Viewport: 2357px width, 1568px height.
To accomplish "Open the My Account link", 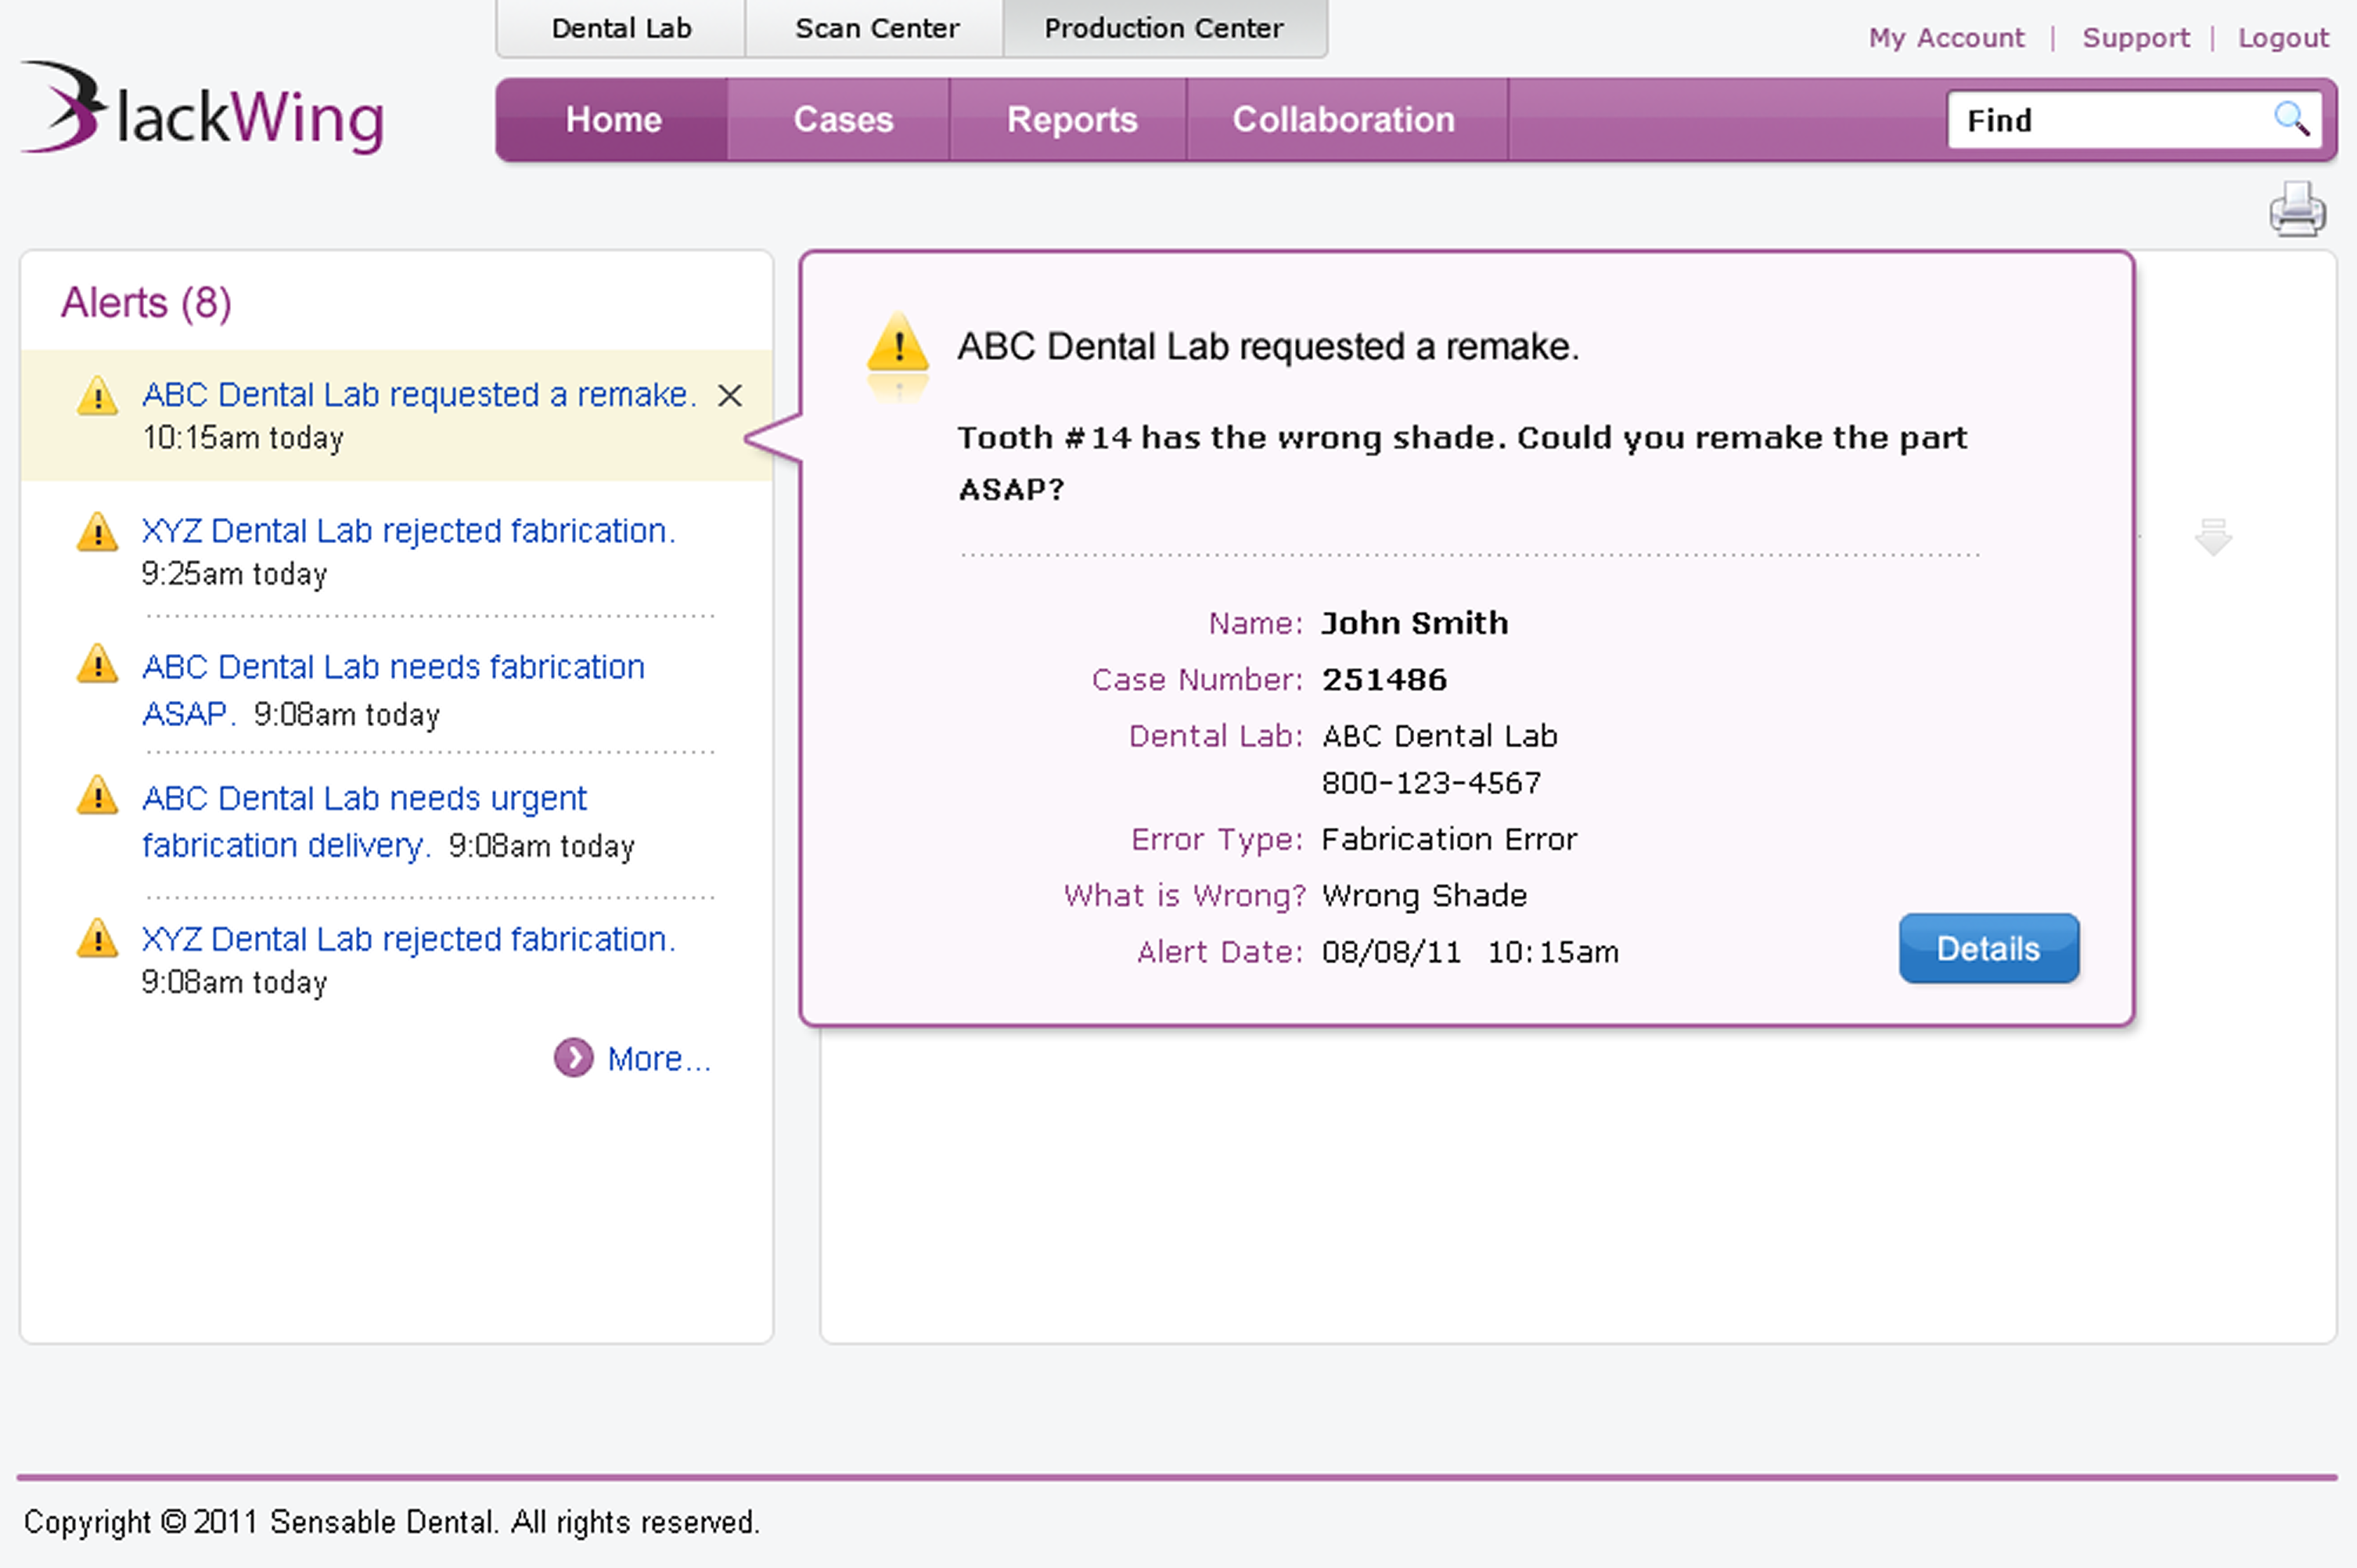I will [1945, 38].
